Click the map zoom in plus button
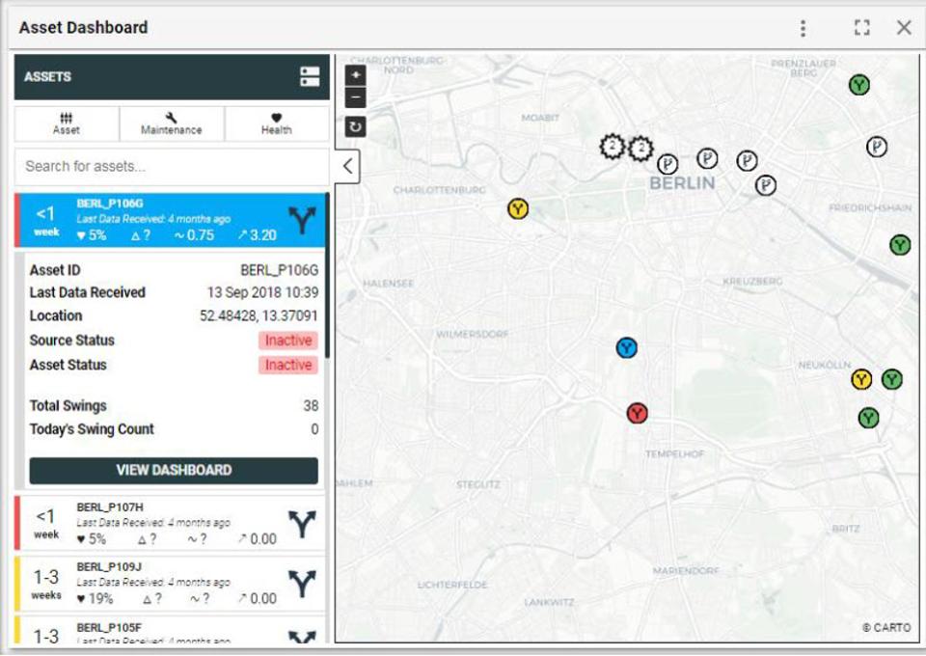The height and width of the screenshot is (656, 926). click(x=356, y=75)
